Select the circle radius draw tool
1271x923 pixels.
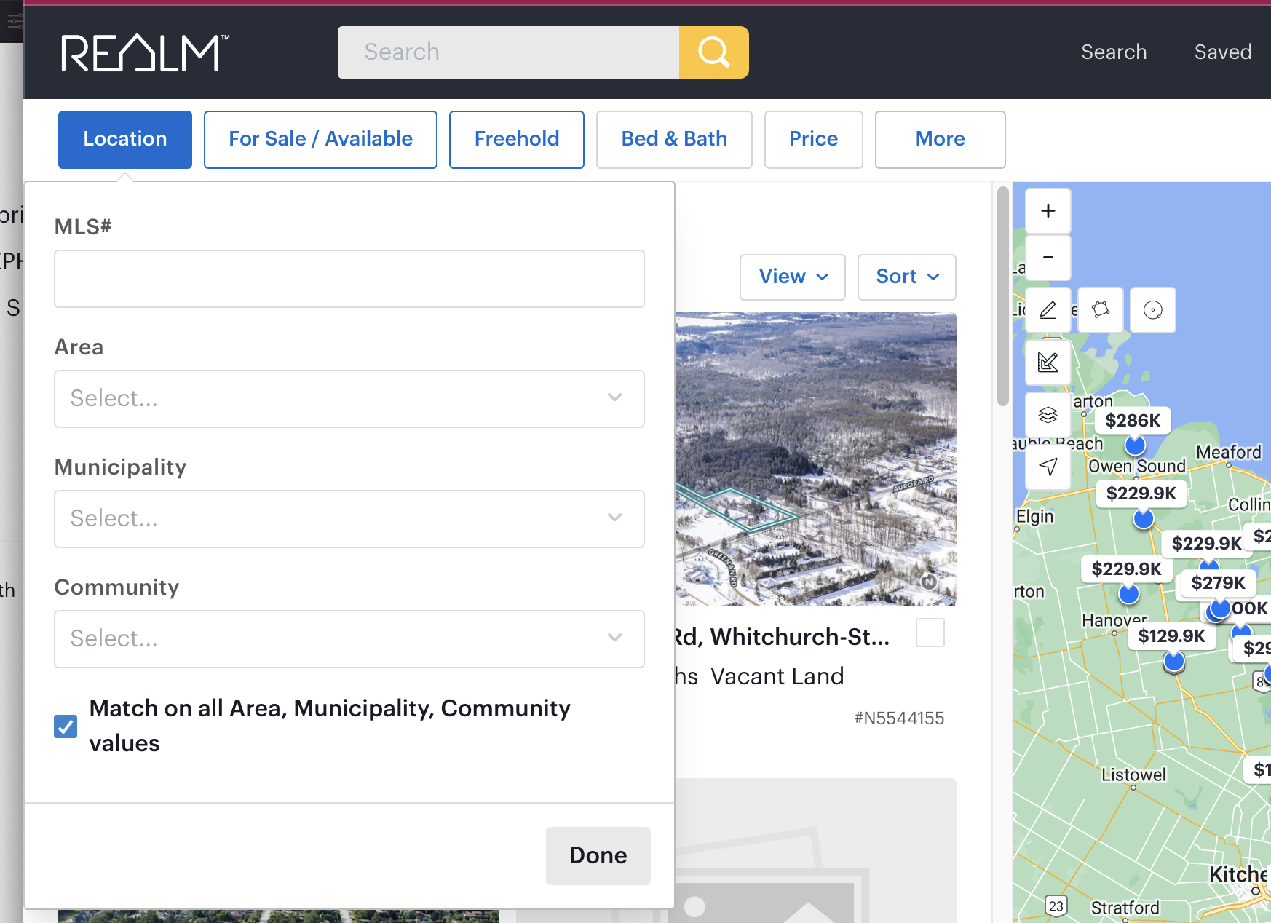1152,310
